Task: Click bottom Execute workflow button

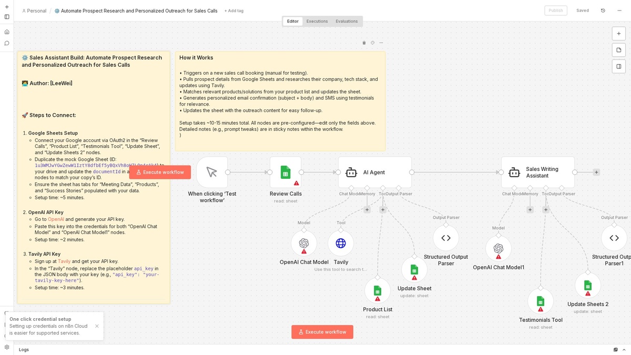Action: pyautogui.click(x=322, y=332)
